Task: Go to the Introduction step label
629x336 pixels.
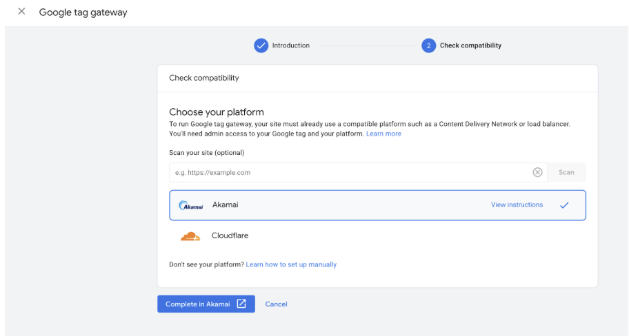Action: (x=291, y=45)
